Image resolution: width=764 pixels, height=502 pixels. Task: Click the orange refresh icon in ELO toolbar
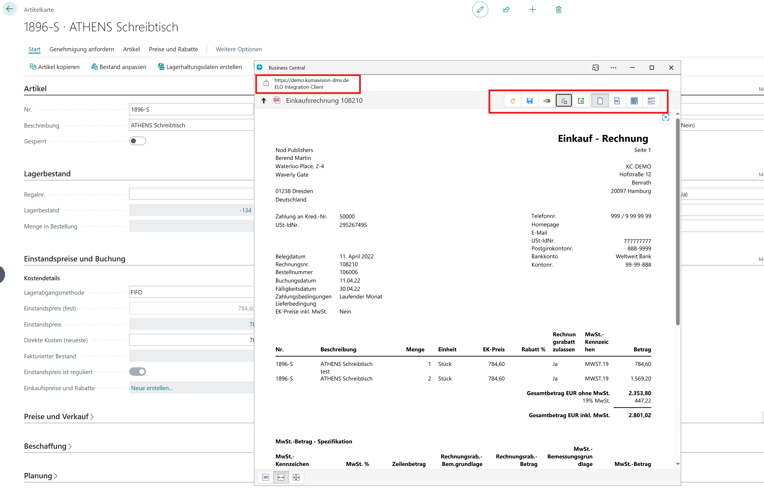(x=513, y=101)
